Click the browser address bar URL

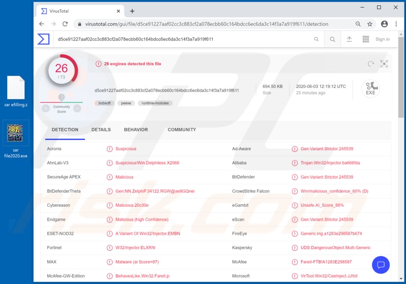[207, 24]
